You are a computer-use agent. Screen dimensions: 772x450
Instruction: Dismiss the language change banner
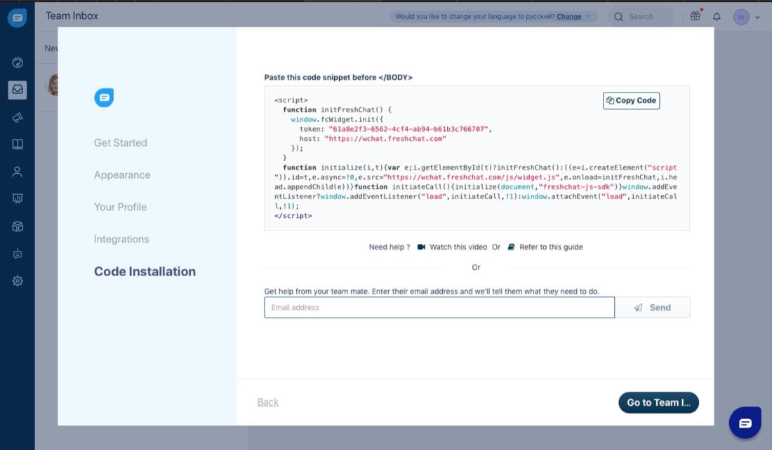(x=588, y=17)
